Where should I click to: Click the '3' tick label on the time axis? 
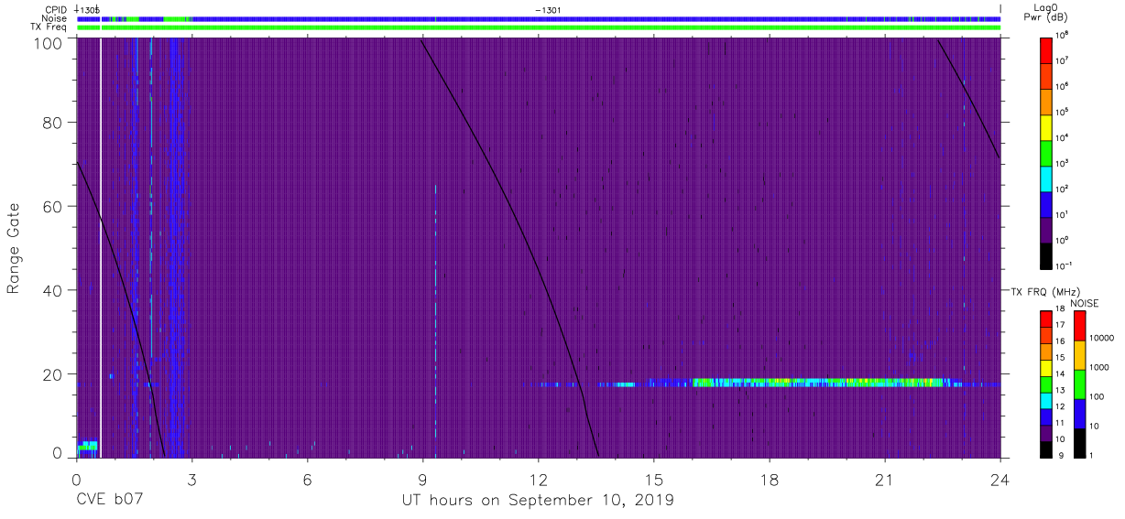pyautogui.click(x=191, y=480)
